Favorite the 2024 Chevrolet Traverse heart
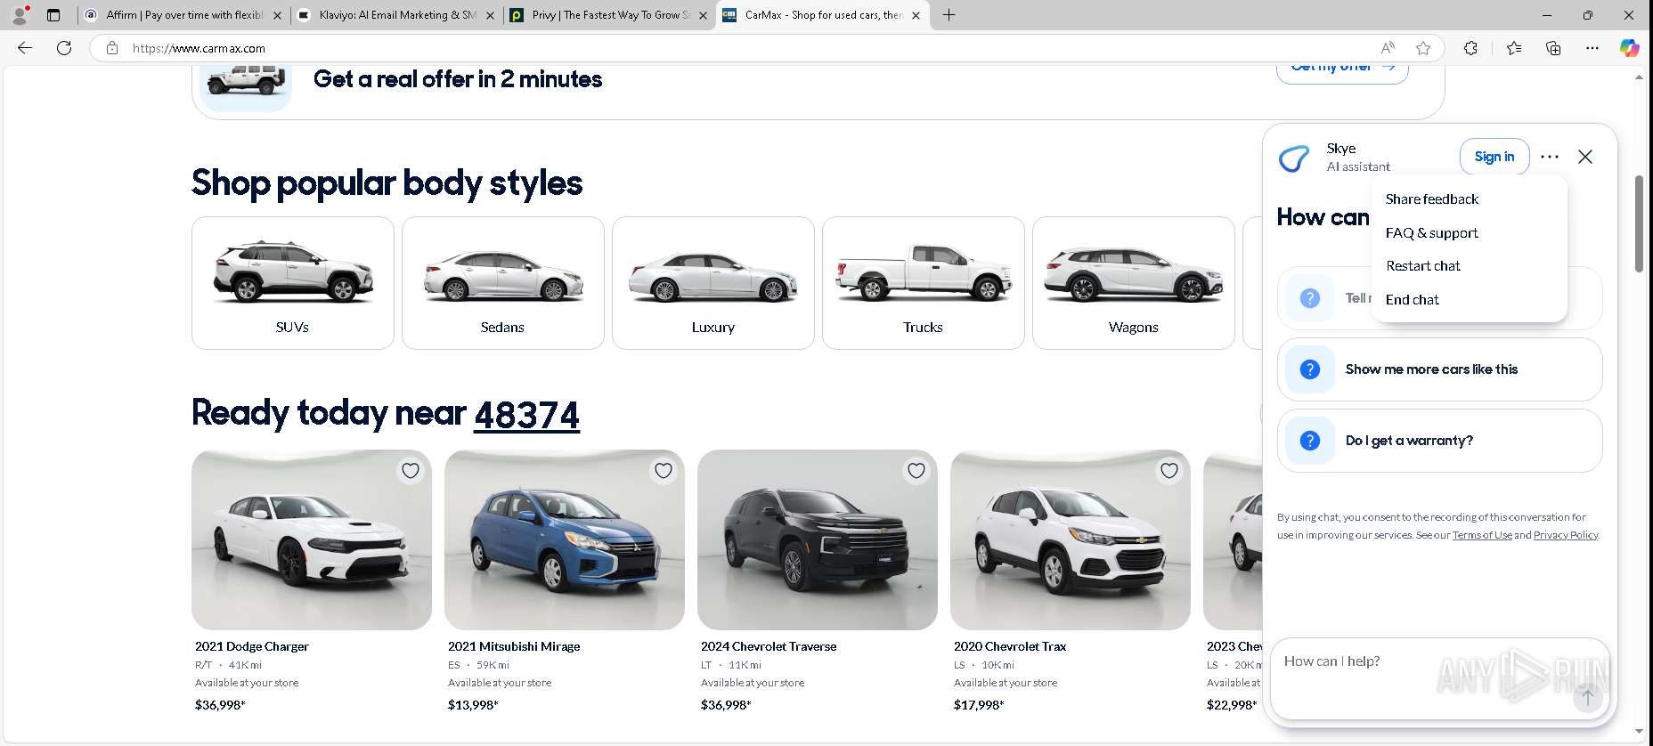The height and width of the screenshot is (746, 1653). (916, 471)
